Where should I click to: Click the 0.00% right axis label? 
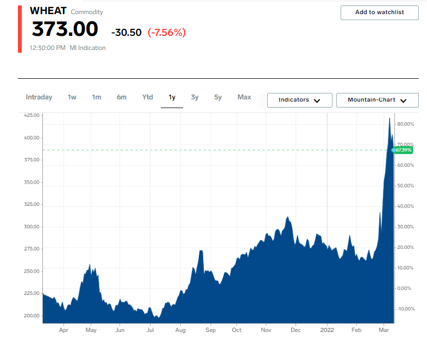pyautogui.click(x=404, y=288)
